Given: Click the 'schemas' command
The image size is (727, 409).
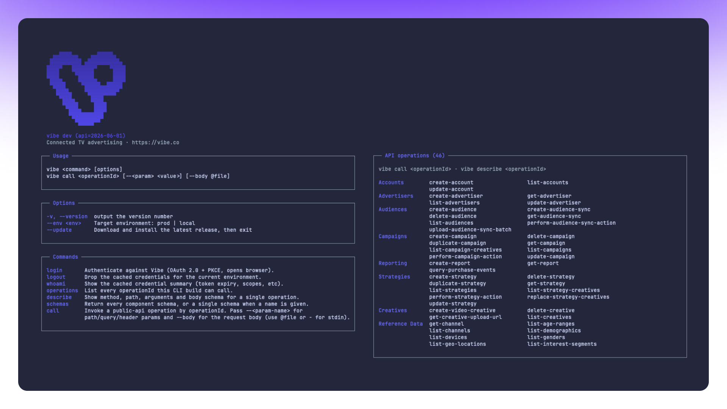Looking at the screenshot, I should (x=58, y=304).
